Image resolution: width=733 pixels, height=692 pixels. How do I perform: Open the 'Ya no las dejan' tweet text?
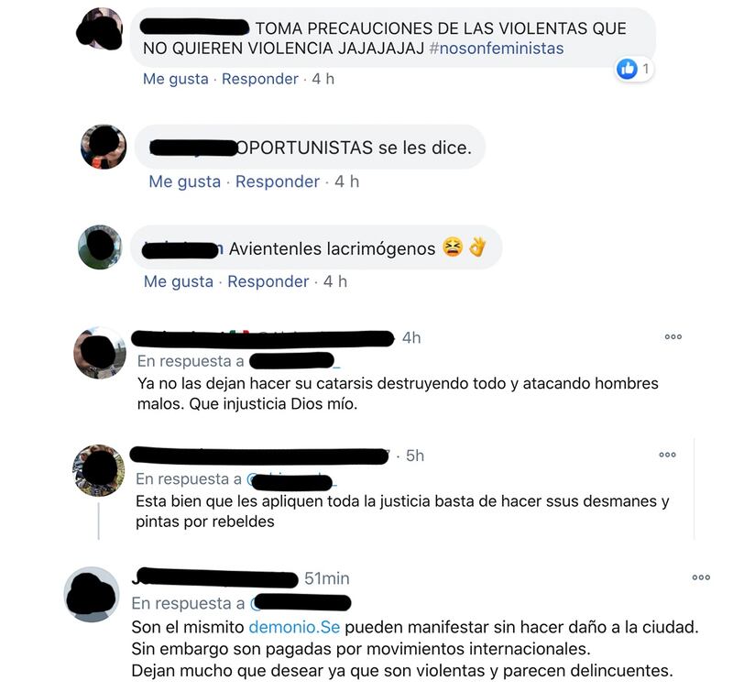tap(398, 394)
